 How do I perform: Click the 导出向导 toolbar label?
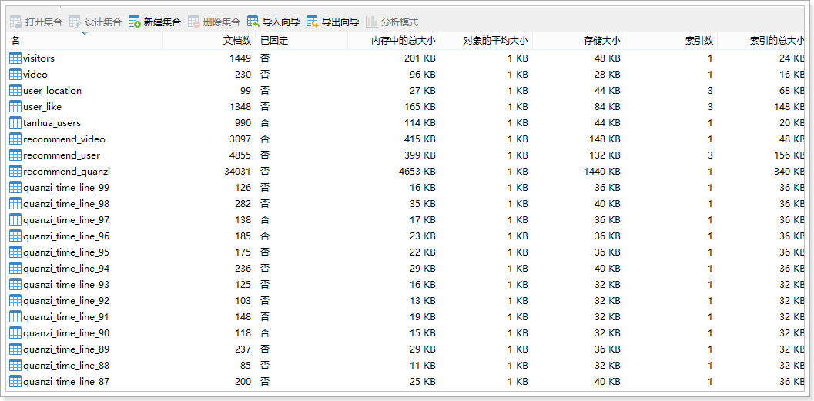tap(340, 22)
